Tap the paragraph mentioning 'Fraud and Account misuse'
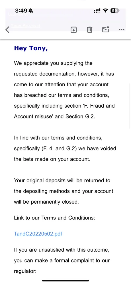This screenshot has width=131, height=284. 64,90
